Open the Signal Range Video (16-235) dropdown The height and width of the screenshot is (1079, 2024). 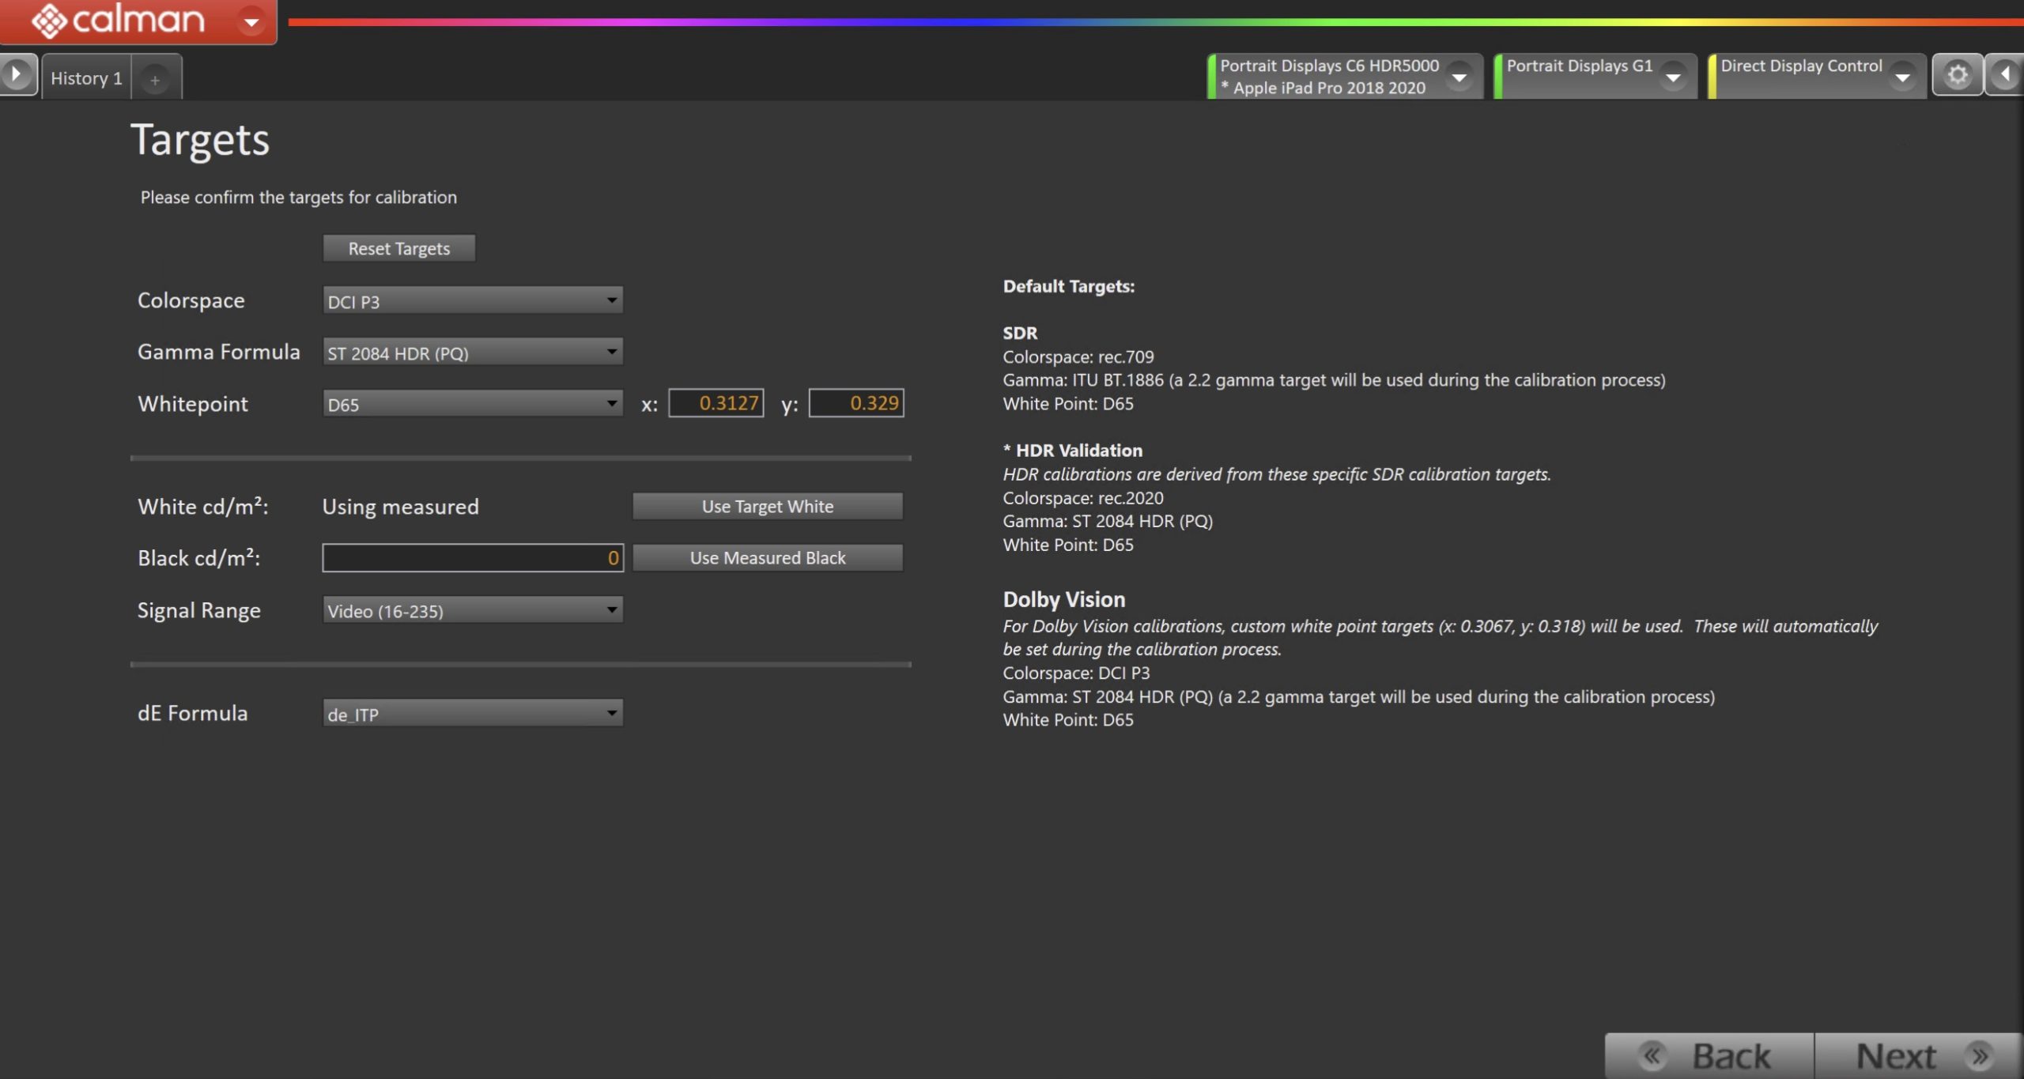[x=472, y=610]
